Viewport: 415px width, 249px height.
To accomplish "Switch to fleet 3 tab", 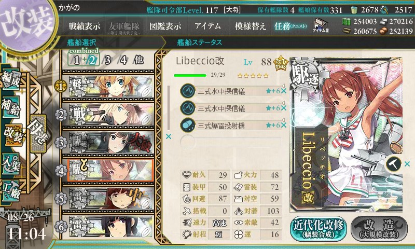I will (107, 60).
